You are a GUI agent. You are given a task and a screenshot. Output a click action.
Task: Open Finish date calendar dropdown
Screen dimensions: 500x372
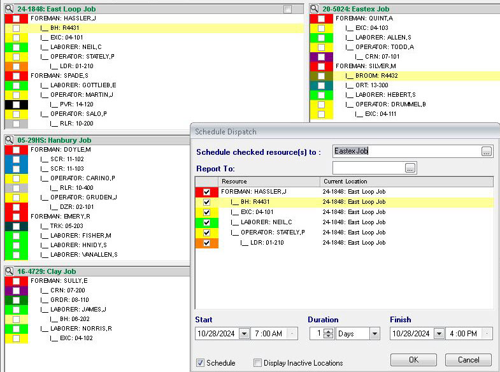point(439,334)
